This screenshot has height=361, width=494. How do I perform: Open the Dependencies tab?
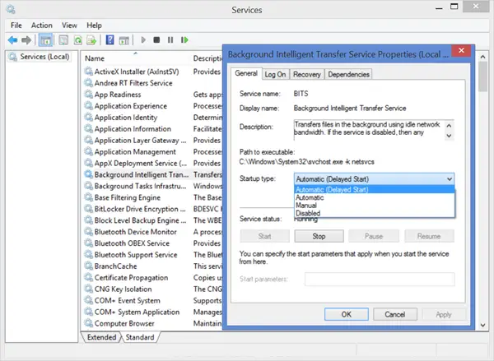click(348, 74)
